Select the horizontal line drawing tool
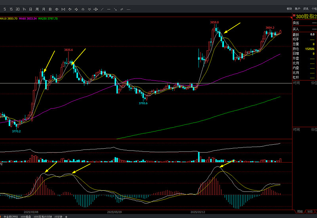The image size is (317, 218). (x=108, y=9)
